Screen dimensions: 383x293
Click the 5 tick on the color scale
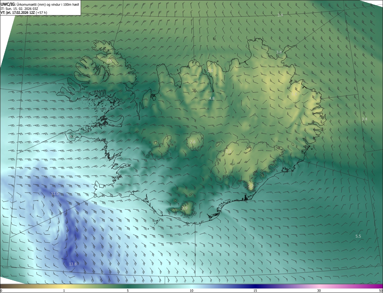point(128,291)
